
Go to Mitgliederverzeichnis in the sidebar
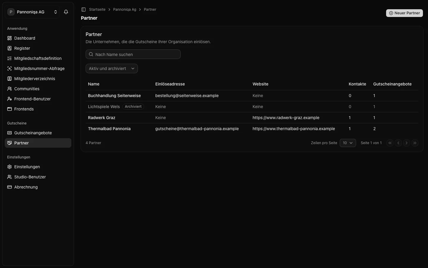(x=38, y=79)
